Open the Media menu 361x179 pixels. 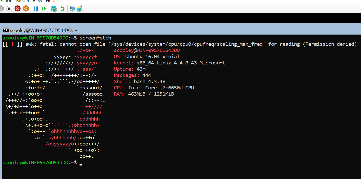pos(22,1)
